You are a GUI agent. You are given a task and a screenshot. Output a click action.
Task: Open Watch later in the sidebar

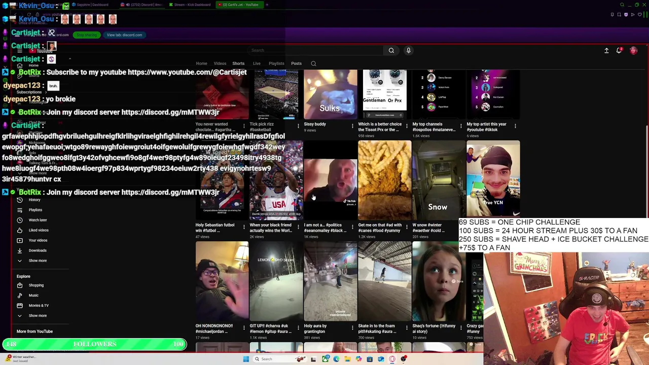[37, 220]
